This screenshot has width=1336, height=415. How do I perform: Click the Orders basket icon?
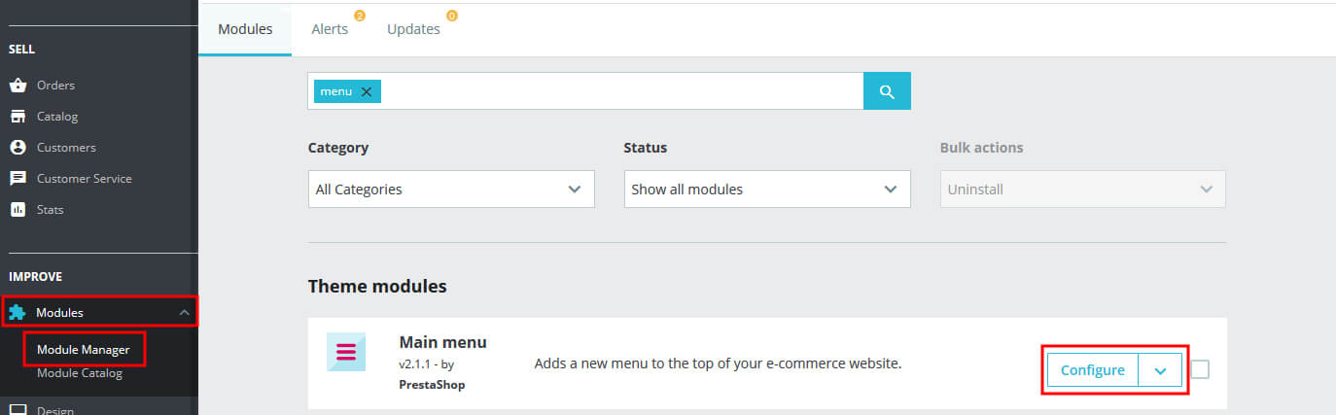(x=18, y=86)
